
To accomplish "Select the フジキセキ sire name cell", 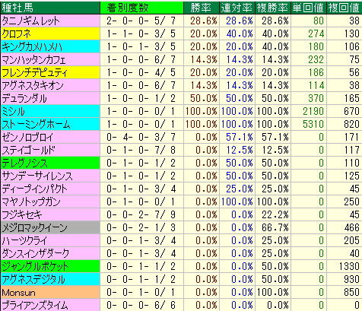I will tap(50, 214).
